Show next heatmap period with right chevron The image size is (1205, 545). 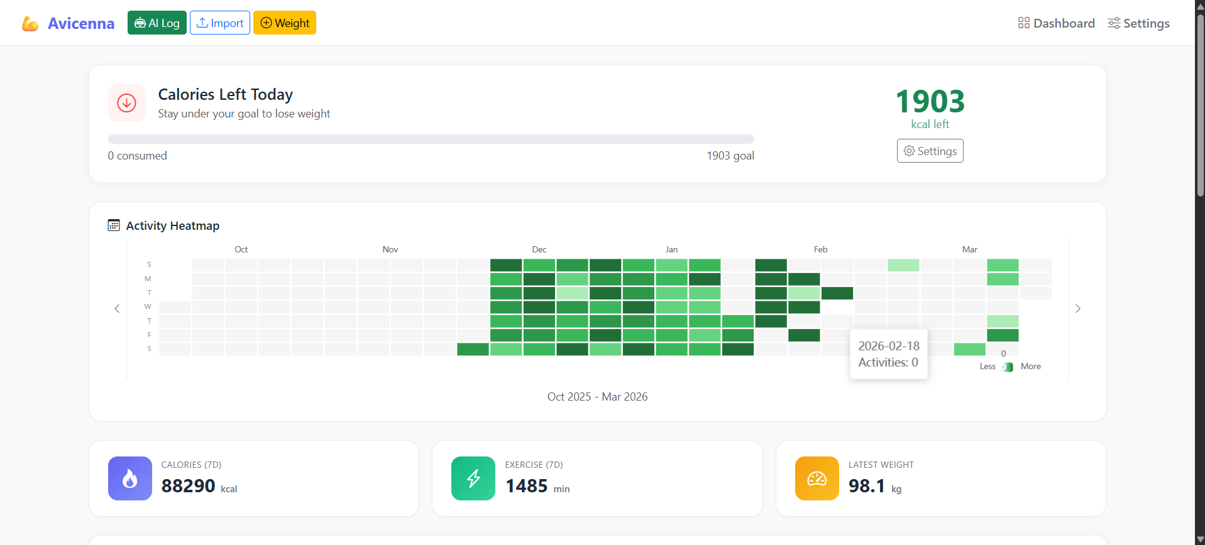pyautogui.click(x=1078, y=308)
